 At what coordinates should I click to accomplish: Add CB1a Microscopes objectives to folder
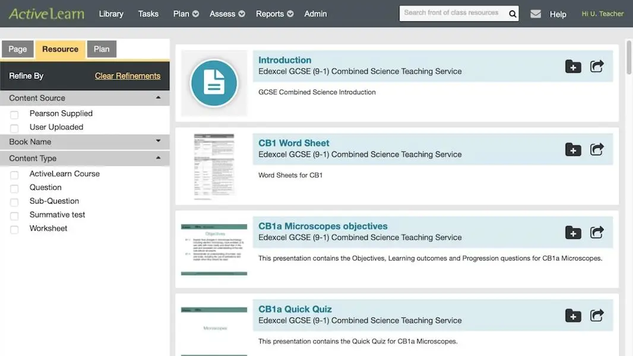click(x=573, y=232)
